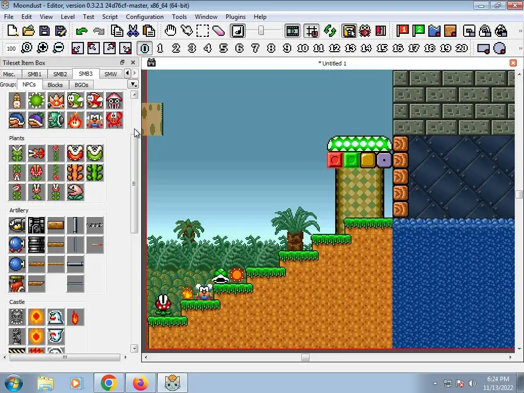Switch to the Misc. tileset tab
Viewport: 524px width, 393px height.
coord(9,74)
